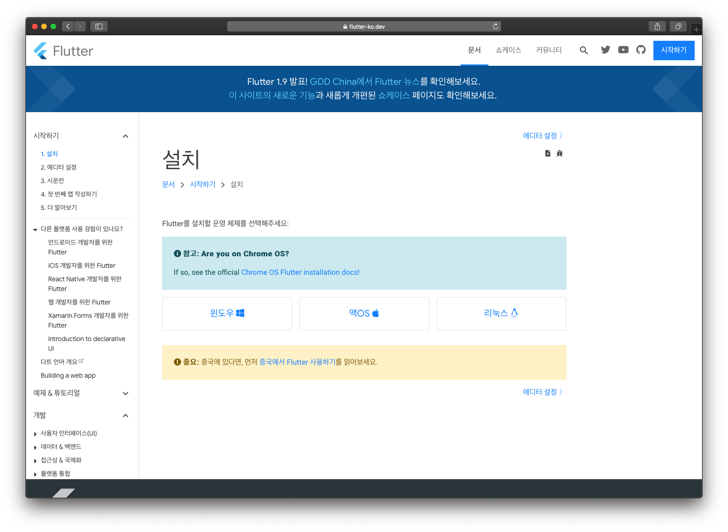The image size is (728, 532).
Task: Go back with Safari back arrow
Action: click(68, 26)
